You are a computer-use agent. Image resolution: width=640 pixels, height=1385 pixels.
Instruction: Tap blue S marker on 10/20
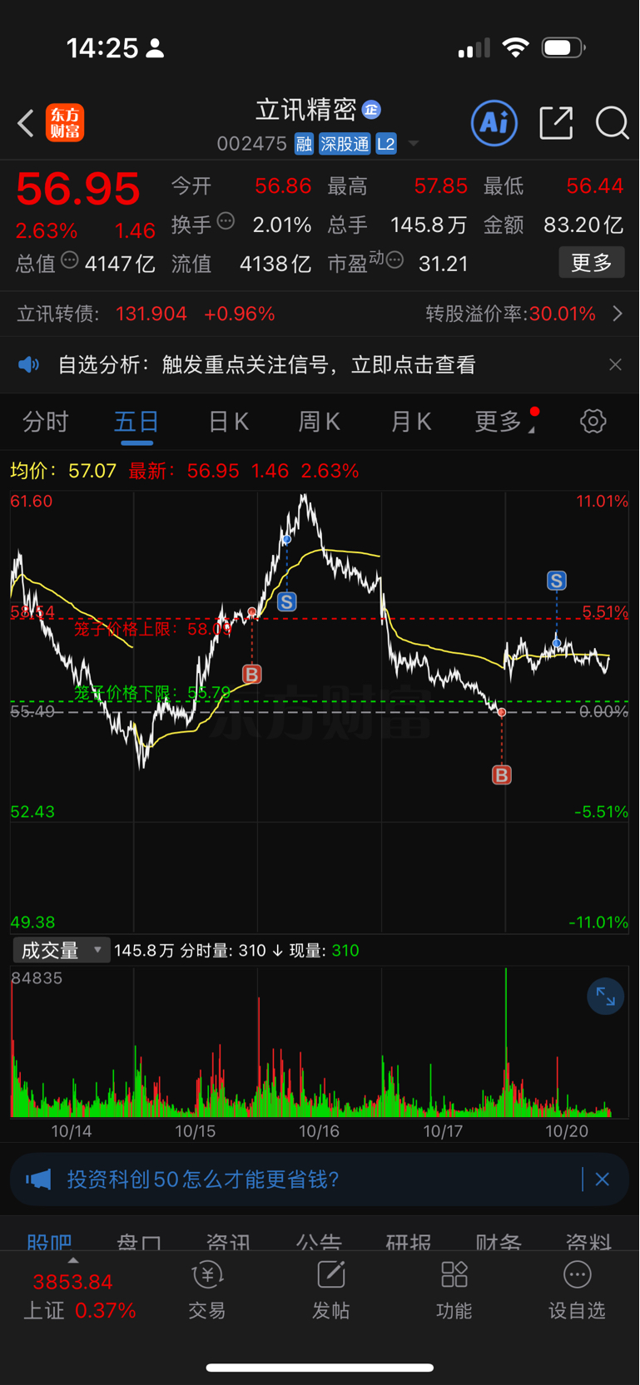[557, 581]
